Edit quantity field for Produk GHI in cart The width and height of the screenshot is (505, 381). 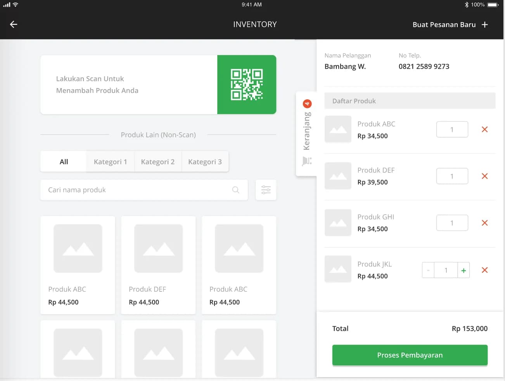(452, 223)
